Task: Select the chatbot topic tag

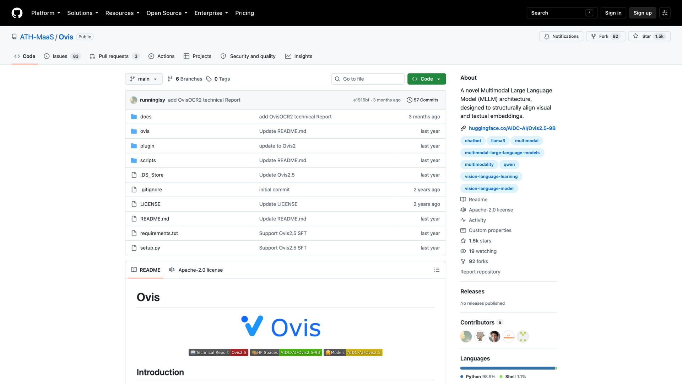Action: pos(473,141)
